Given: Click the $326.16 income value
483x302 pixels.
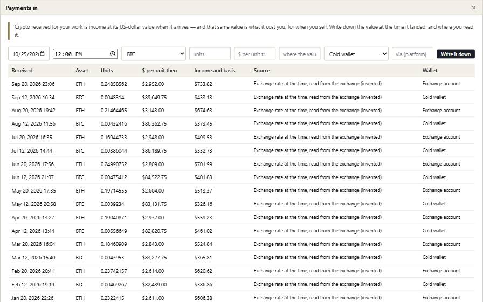Looking at the screenshot, I should click(x=203, y=204).
